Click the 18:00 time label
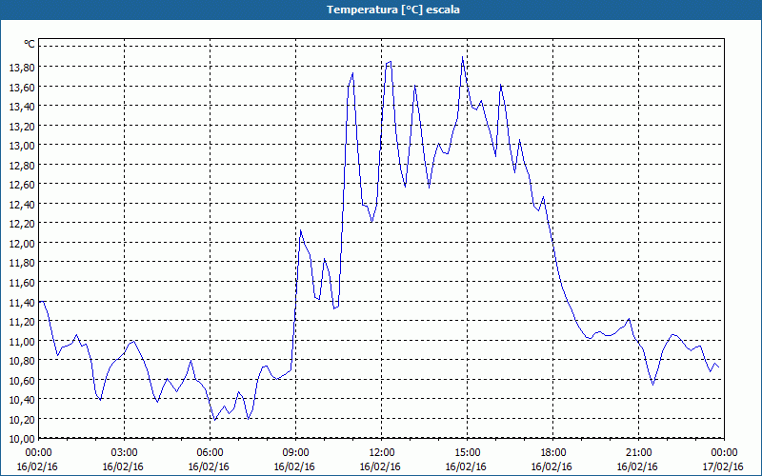The width and height of the screenshot is (762, 476). 552,452
